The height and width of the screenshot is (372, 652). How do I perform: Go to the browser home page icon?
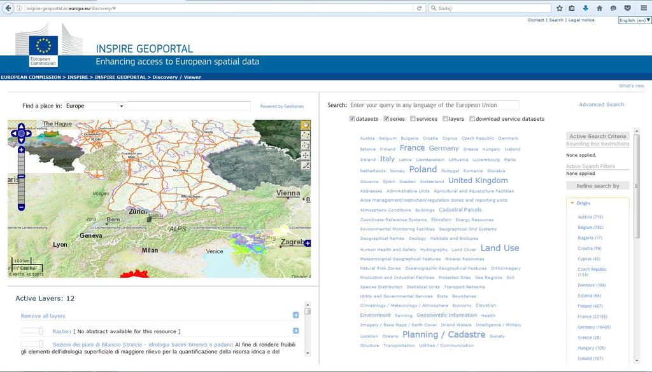(599, 8)
